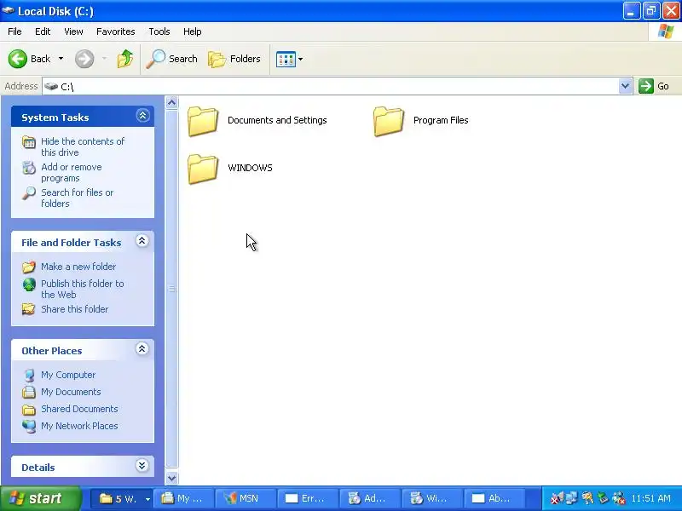Click the Program Files folder name

pos(441,120)
